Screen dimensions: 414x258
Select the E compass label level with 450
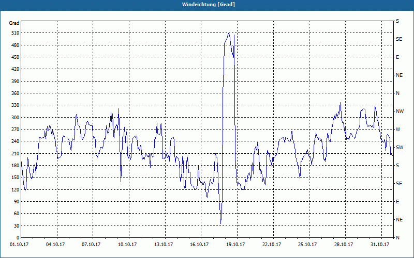click(x=397, y=57)
